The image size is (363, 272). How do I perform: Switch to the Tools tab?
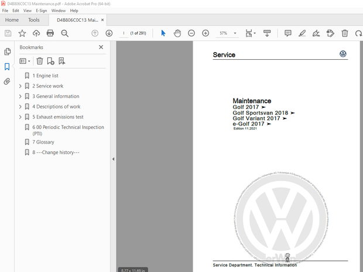(34, 20)
